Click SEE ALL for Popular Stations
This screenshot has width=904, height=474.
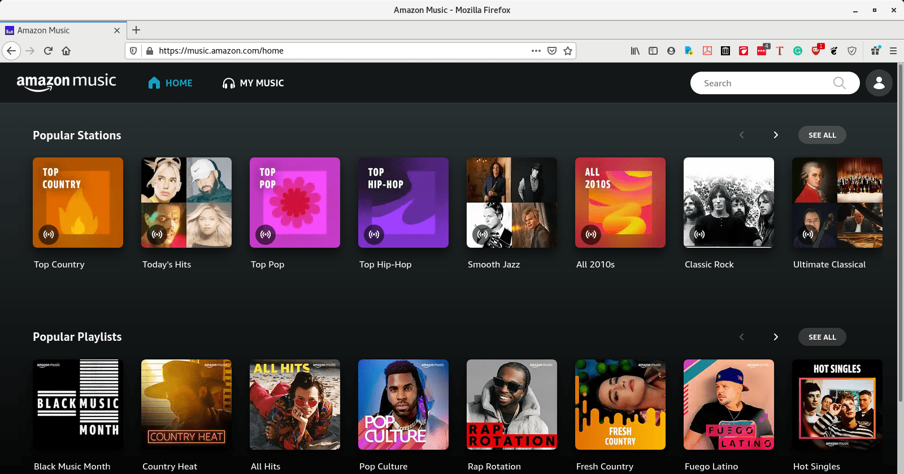[822, 135]
